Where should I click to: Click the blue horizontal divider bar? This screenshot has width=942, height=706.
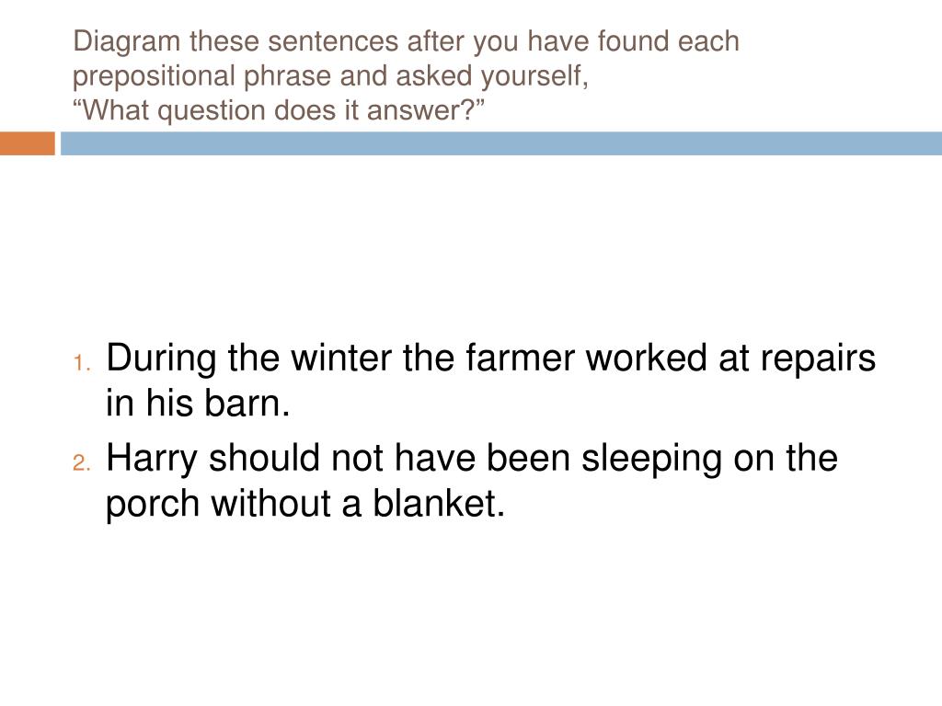coord(501,143)
